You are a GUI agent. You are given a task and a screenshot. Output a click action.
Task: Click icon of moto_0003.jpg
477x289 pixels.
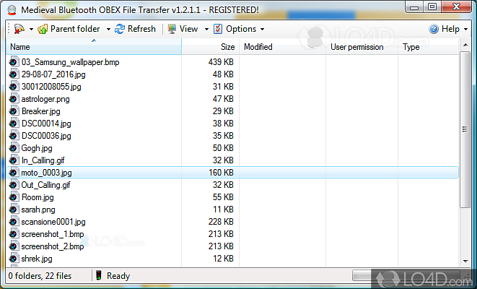pyautogui.click(x=14, y=173)
